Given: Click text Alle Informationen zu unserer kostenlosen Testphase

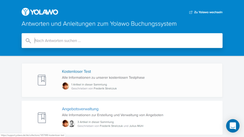Looking at the screenshot, I should (103, 77).
